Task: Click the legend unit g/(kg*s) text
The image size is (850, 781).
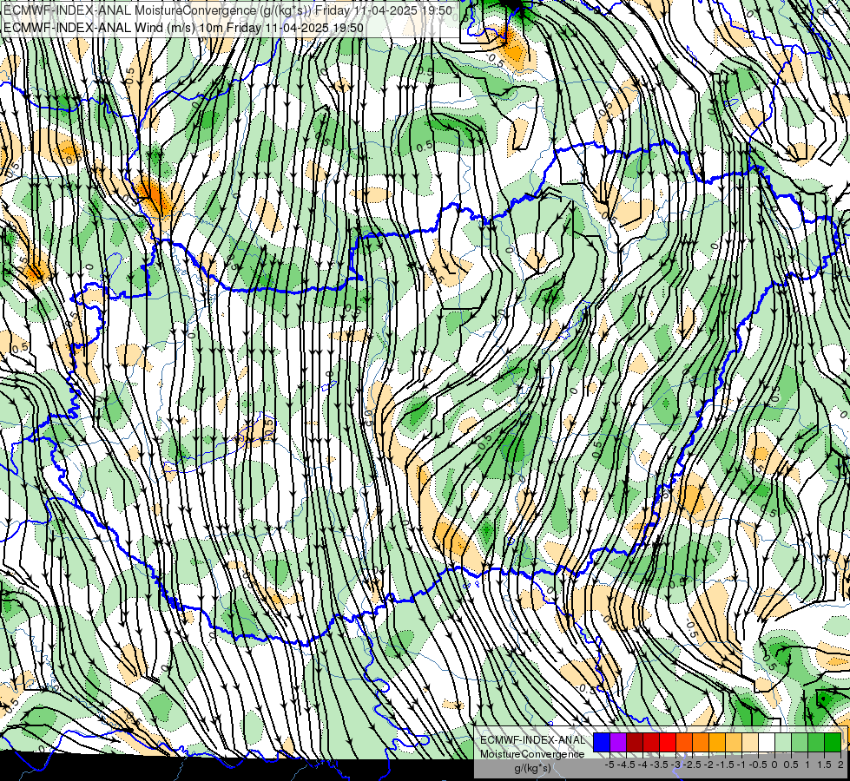Action: (x=532, y=768)
